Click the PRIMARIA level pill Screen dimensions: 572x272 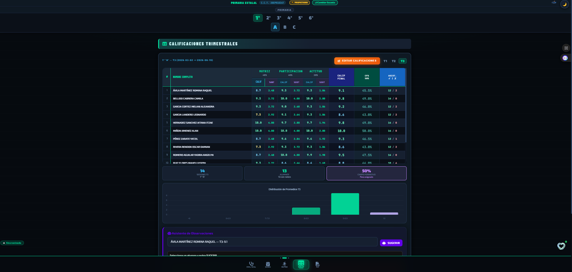tap(284, 10)
